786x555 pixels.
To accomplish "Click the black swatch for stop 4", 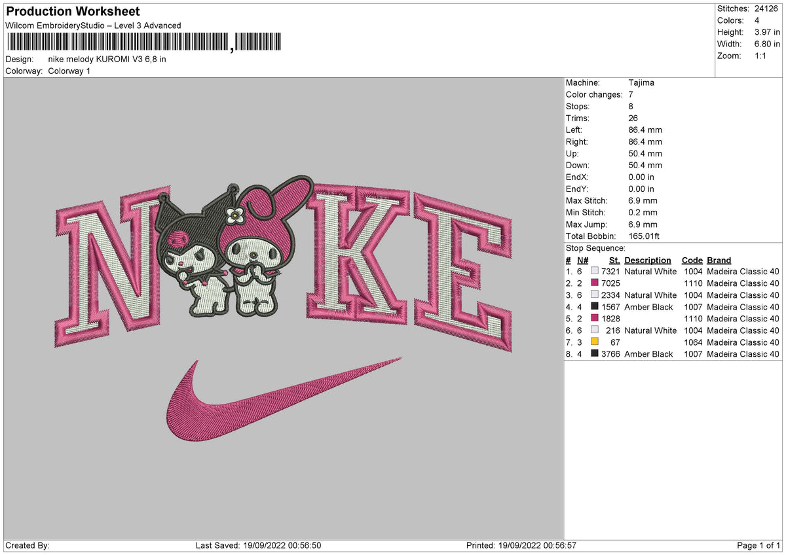I will [595, 307].
